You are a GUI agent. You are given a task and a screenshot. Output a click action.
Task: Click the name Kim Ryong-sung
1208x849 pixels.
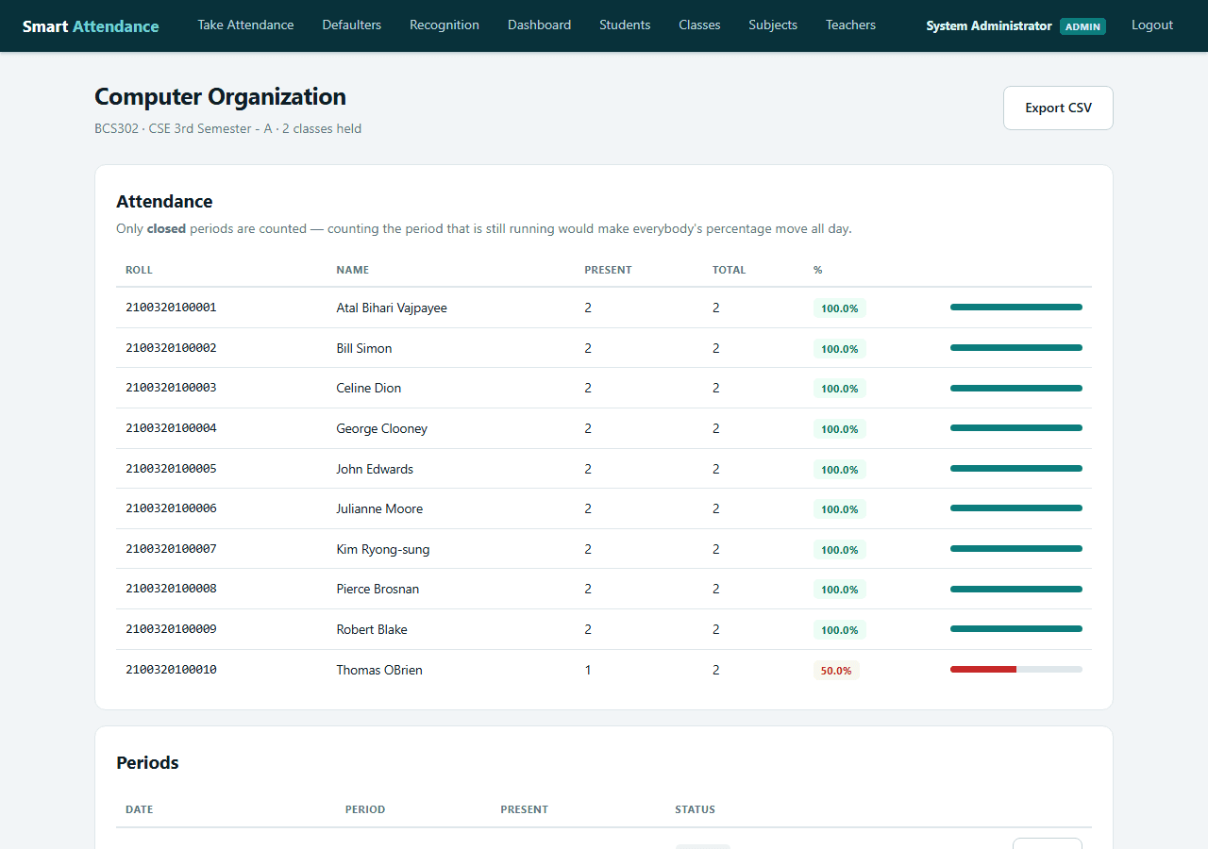[x=382, y=549]
